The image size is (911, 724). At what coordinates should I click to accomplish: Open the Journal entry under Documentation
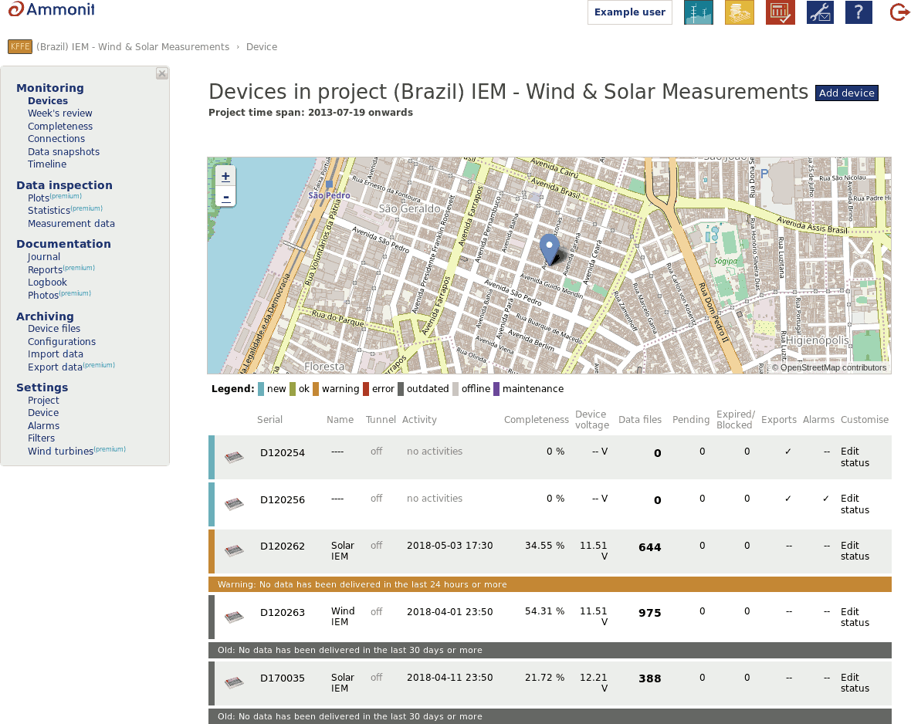(x=43, y=256)
